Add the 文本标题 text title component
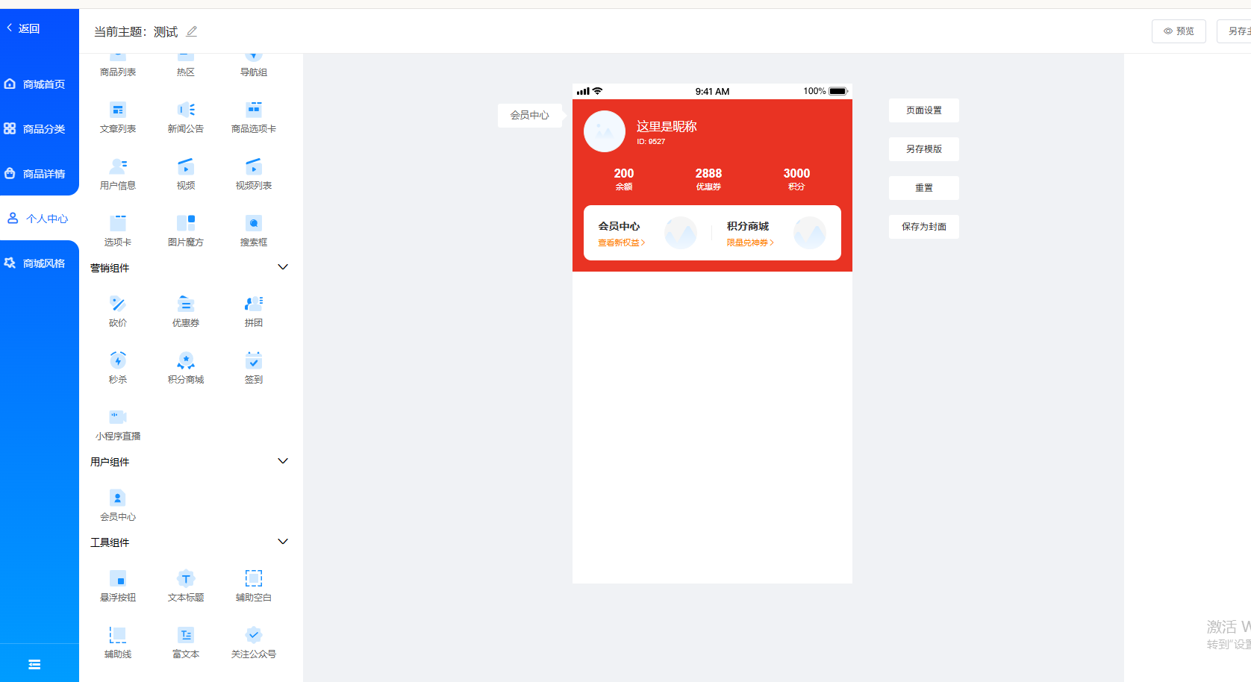 (x=186, y=586)
